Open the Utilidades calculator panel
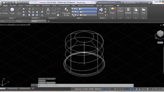 pos(128,11)
